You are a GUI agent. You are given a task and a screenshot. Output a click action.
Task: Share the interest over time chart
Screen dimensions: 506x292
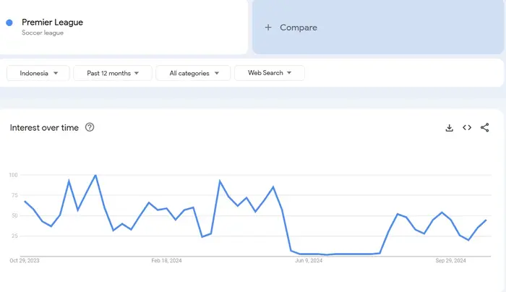coord(485,127)
